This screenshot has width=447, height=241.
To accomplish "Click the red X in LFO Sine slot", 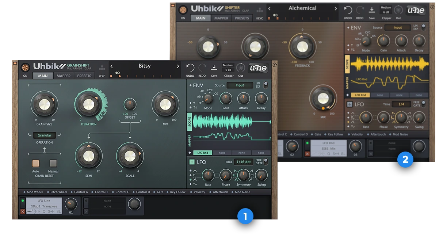I will (23, 211).
